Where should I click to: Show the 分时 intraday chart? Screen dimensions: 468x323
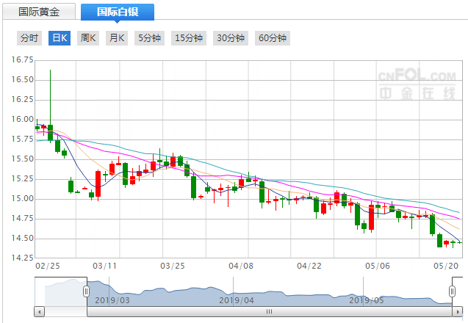pyautogui.click(x=30, y=38)
